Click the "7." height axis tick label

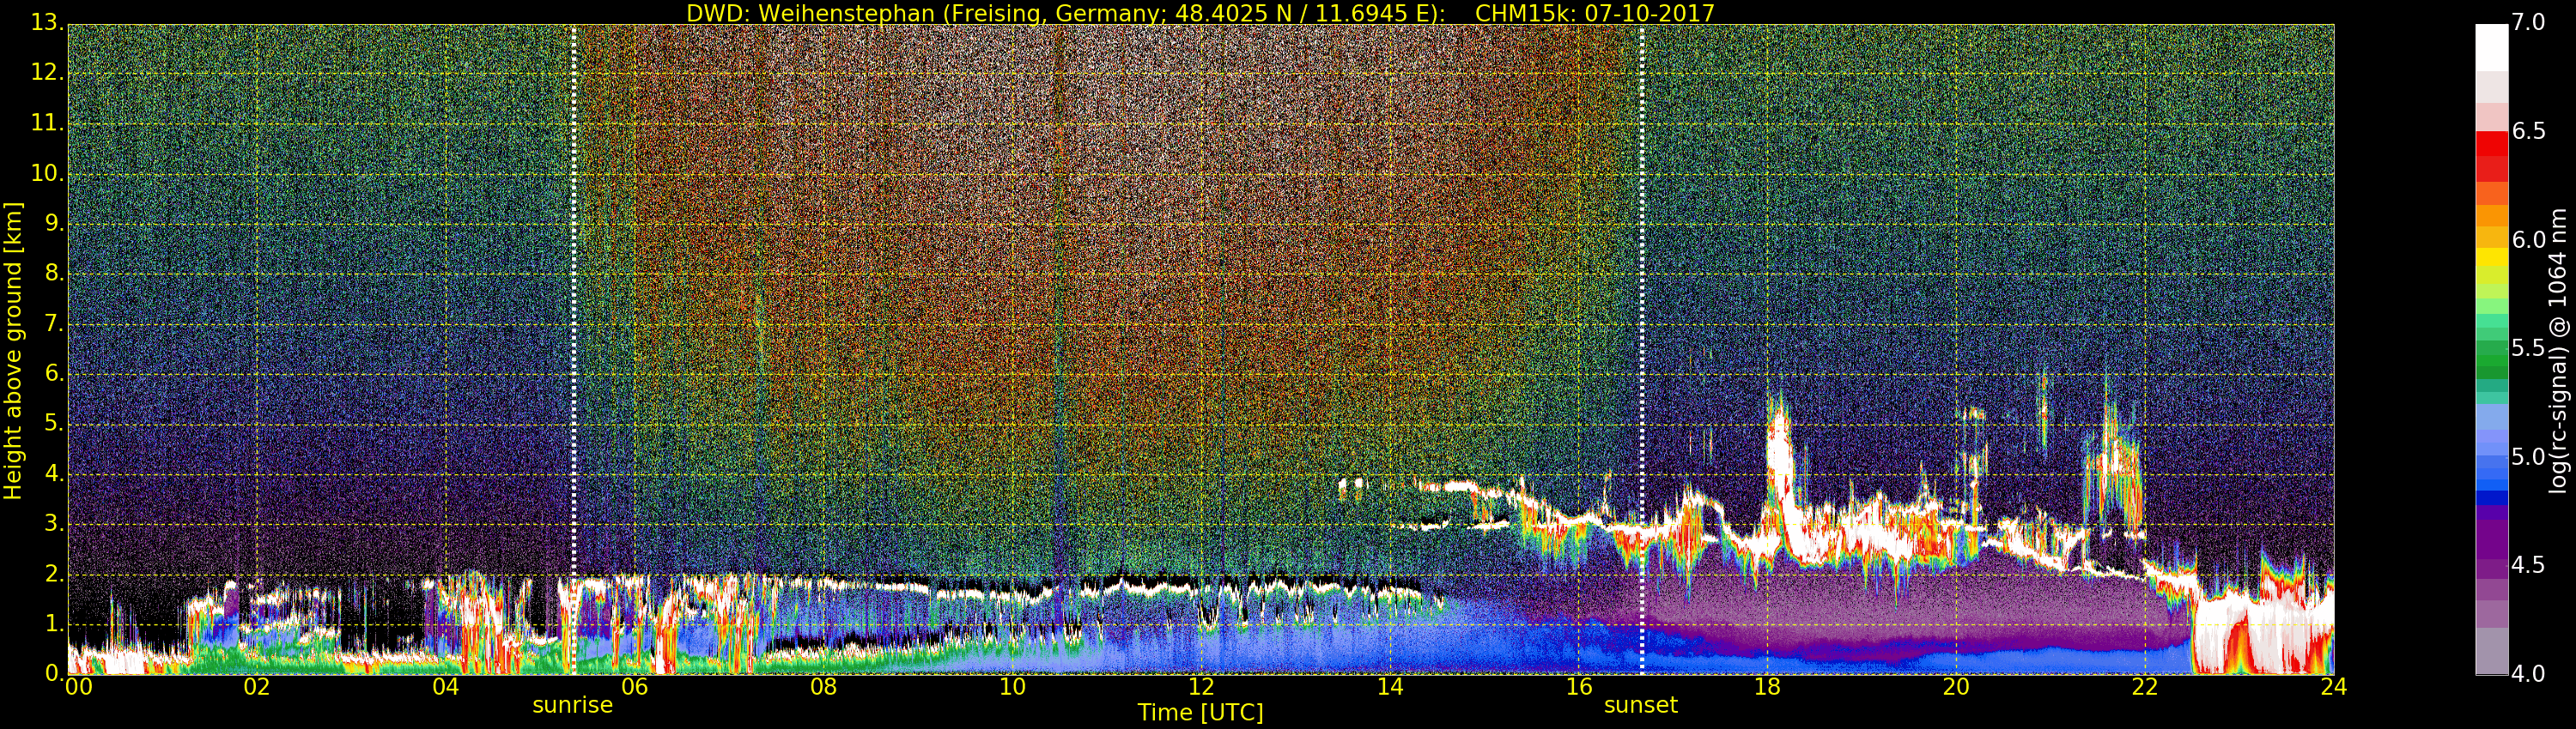(x=55, y=323)
